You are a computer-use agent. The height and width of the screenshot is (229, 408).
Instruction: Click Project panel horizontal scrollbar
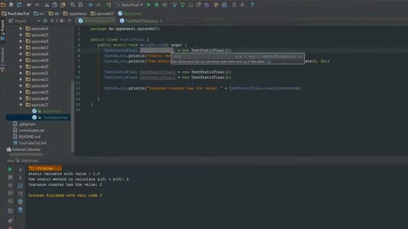coord(26,155)
